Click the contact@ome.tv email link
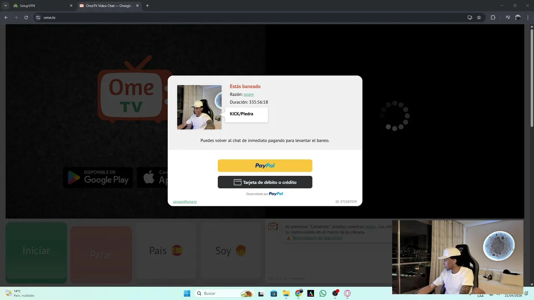This screenshot has height=300, width=534. click(x=185, y=202)
